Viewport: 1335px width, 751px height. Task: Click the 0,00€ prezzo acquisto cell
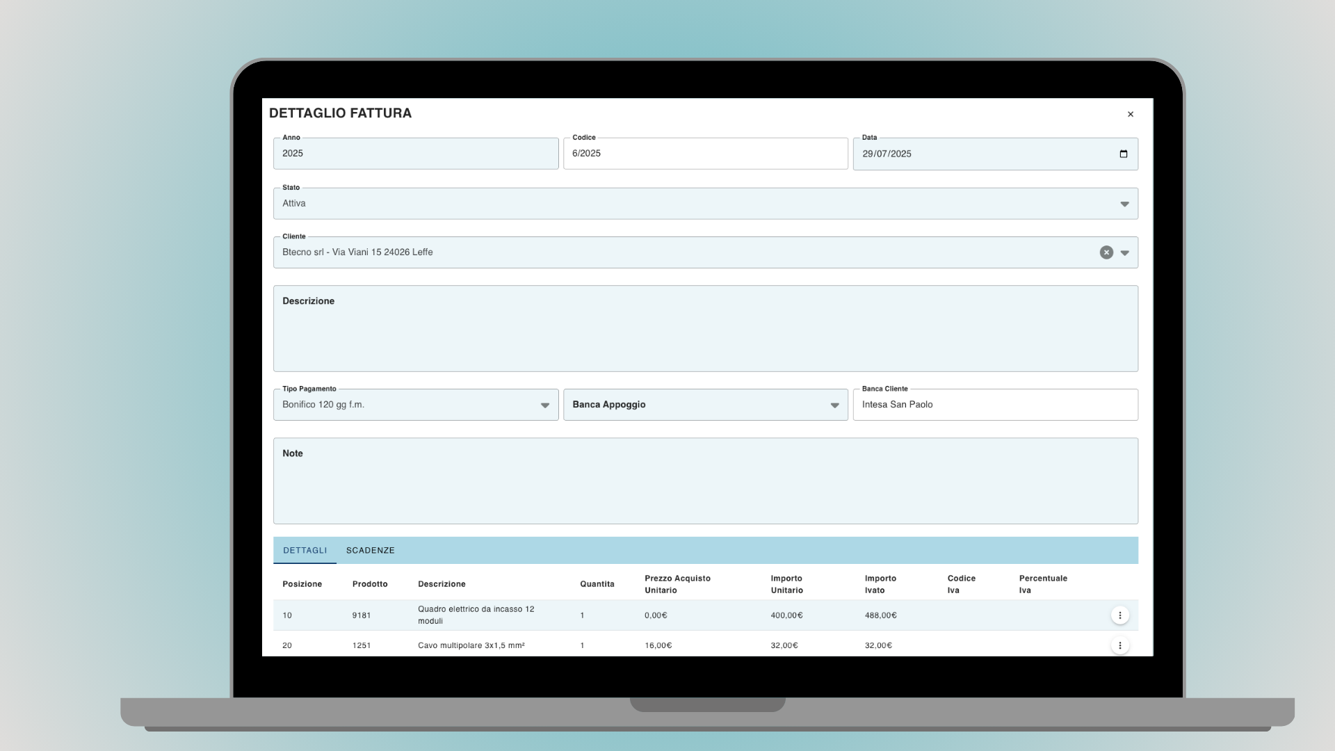tap(656, 615)
